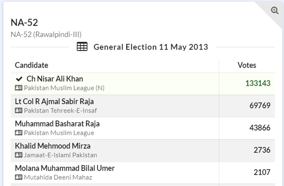This screenshot has width=284, height=186.
Task: Open Khalid Mehmood Mirza candidate entry
Action: pyautogui.click(x=53, y=146)
